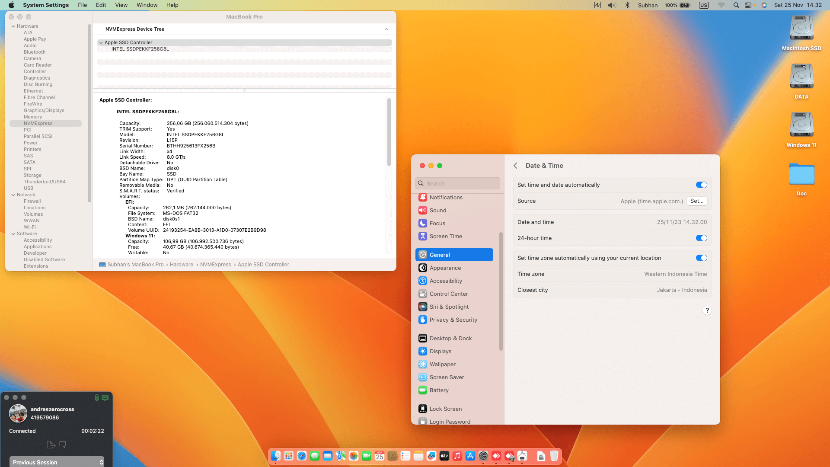
Task: Open the Bluetooth menu bar icon
Action: tap(627, 5)
